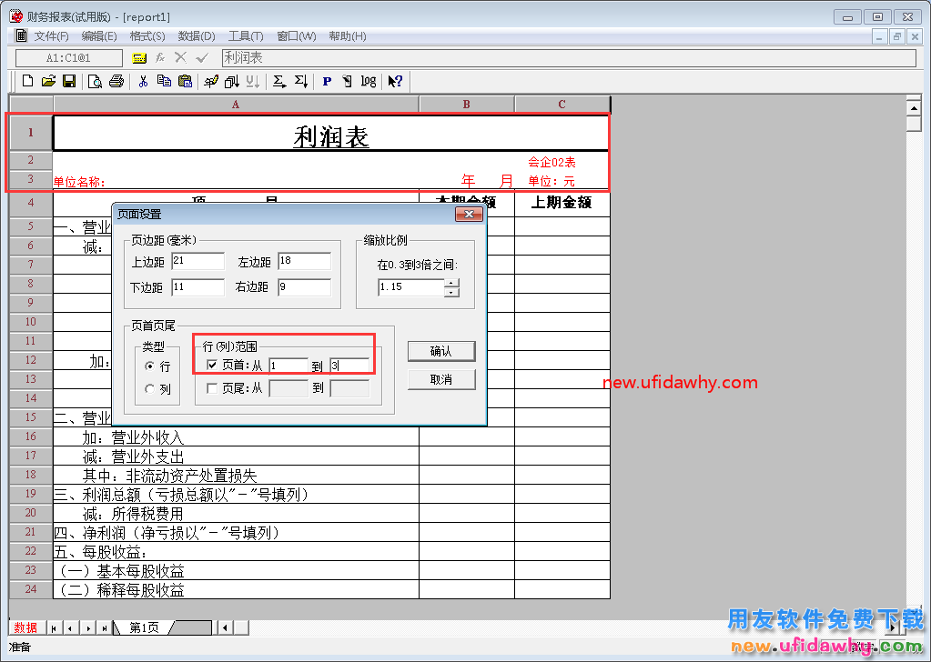This screenshot has width=931, height=662.
Task: Cancel the dialog with 取消 button
Action: click(x=440, y=379)
